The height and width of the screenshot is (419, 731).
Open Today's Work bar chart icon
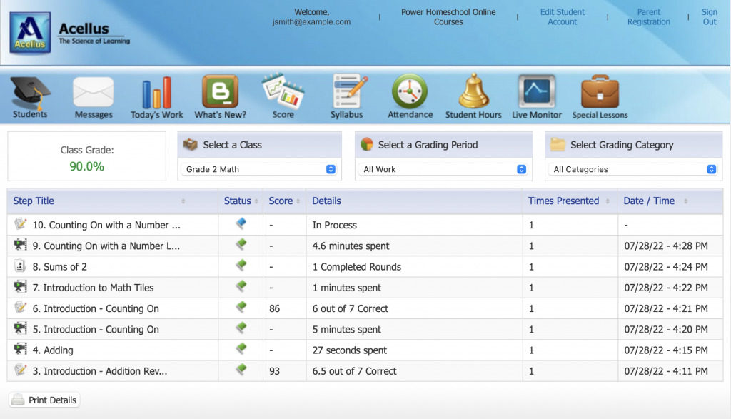(x=156, y=96)
